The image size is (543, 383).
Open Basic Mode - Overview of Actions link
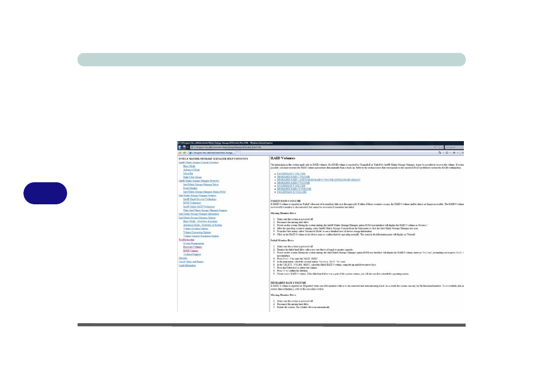[x=200, y=221]
